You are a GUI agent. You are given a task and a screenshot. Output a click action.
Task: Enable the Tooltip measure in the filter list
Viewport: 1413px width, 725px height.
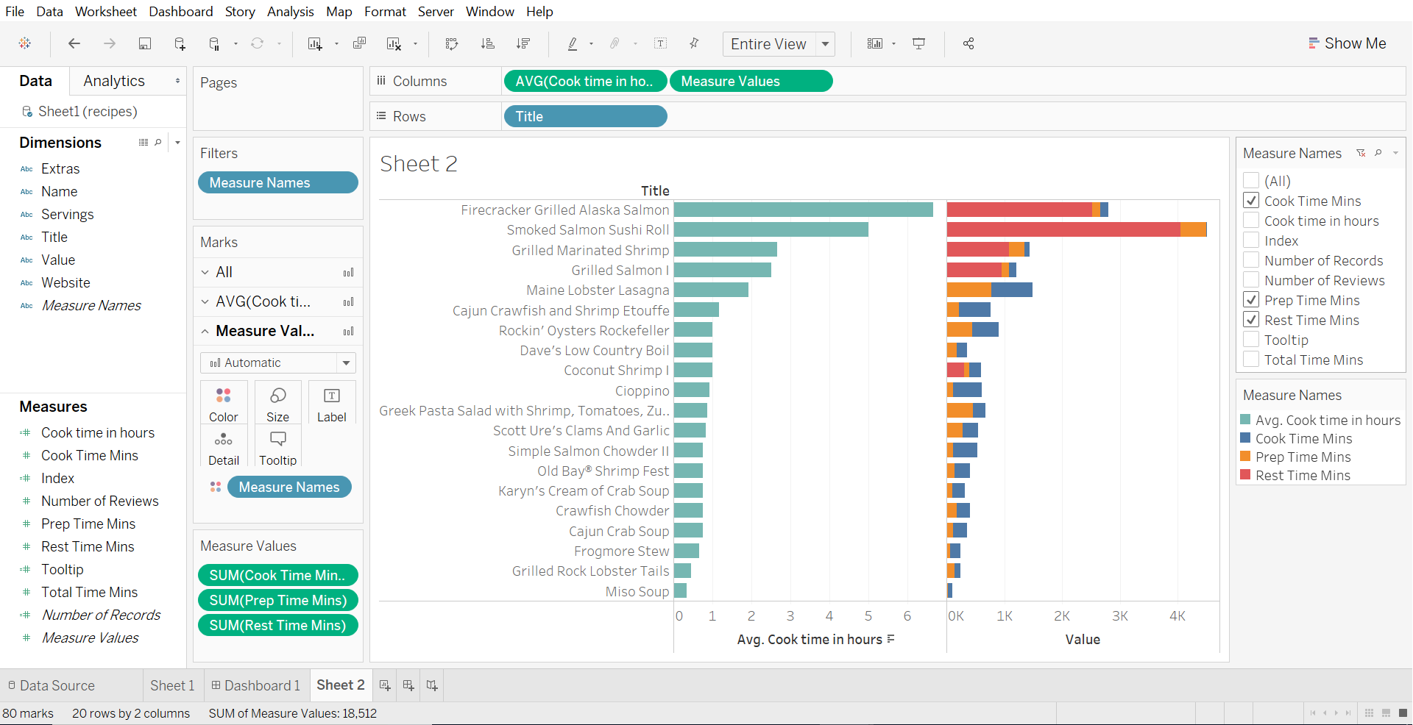[x=1251, y=339]
